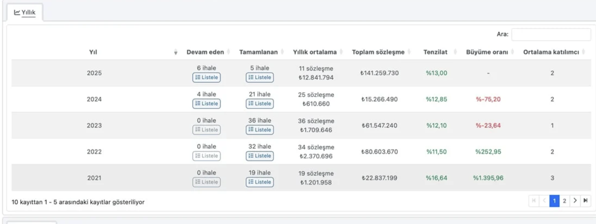
Task: List 2023 completed 36 ihale
Action: pos(260,130)
